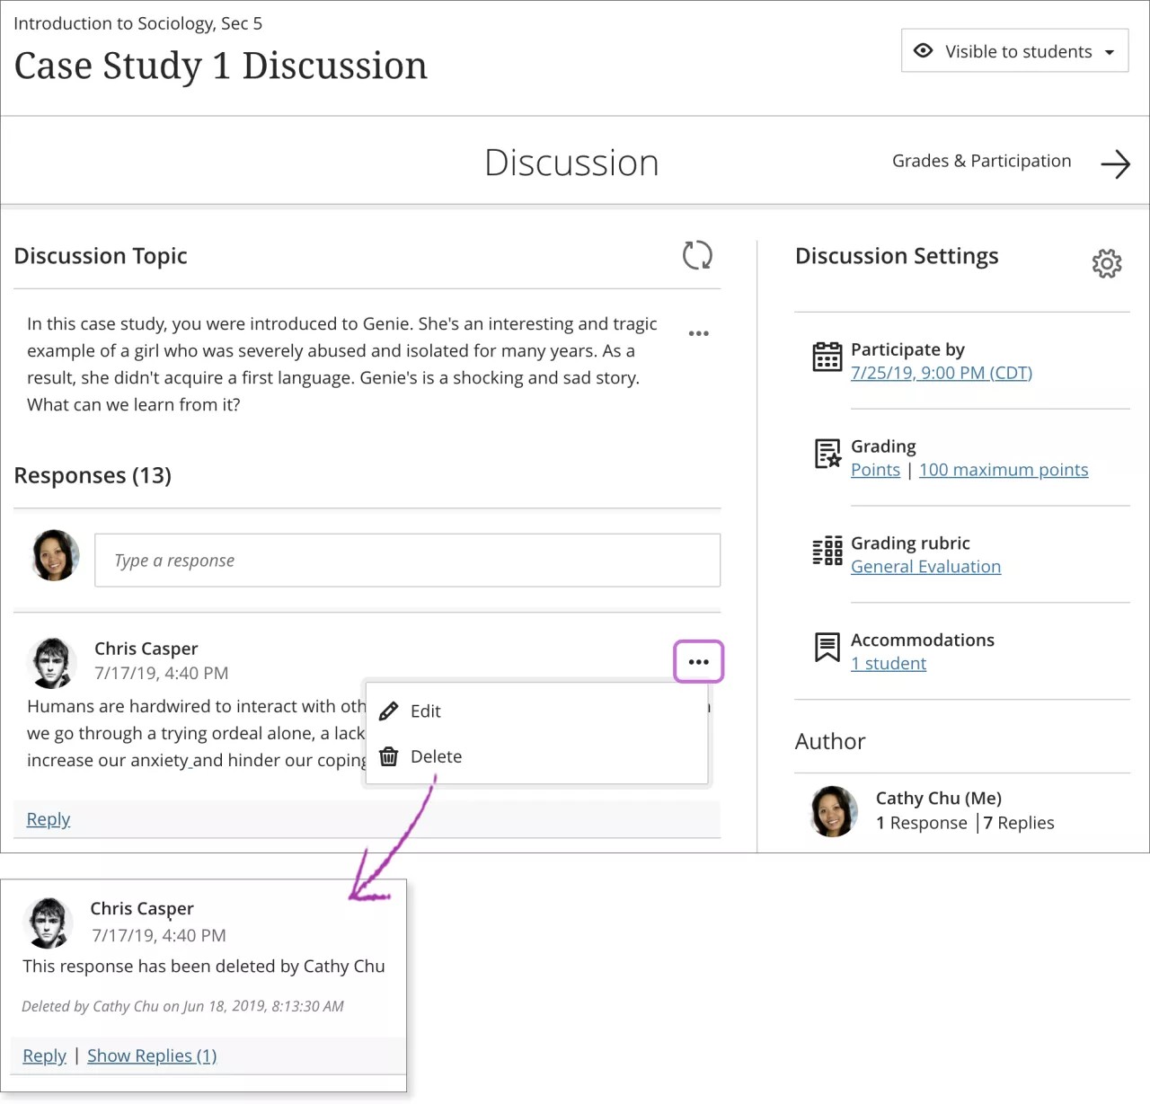Select Delete from the response menu
This screenshot has width=1150, height=1104.
point(437,756)
